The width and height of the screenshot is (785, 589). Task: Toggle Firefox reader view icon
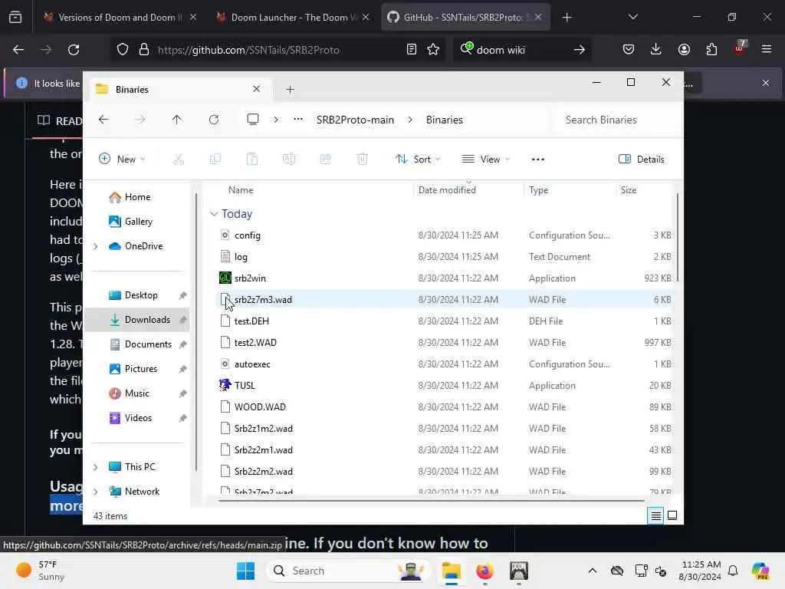point(412,50)
